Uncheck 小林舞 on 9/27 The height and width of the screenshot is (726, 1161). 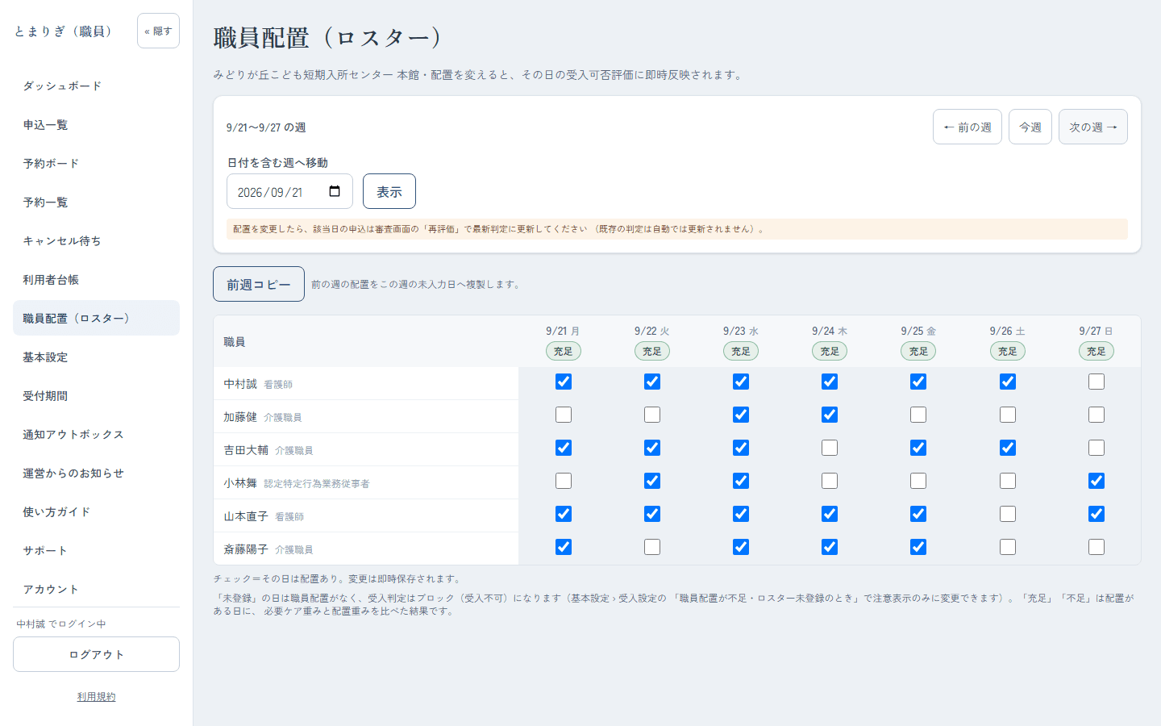(x=1096, y=481)
